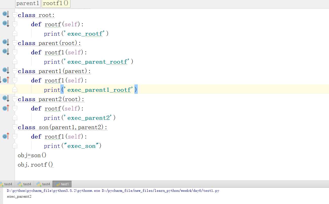
Task: Click the overridden gutter icon next to parent's def rootf1
Action: click(x=6, y=52)
